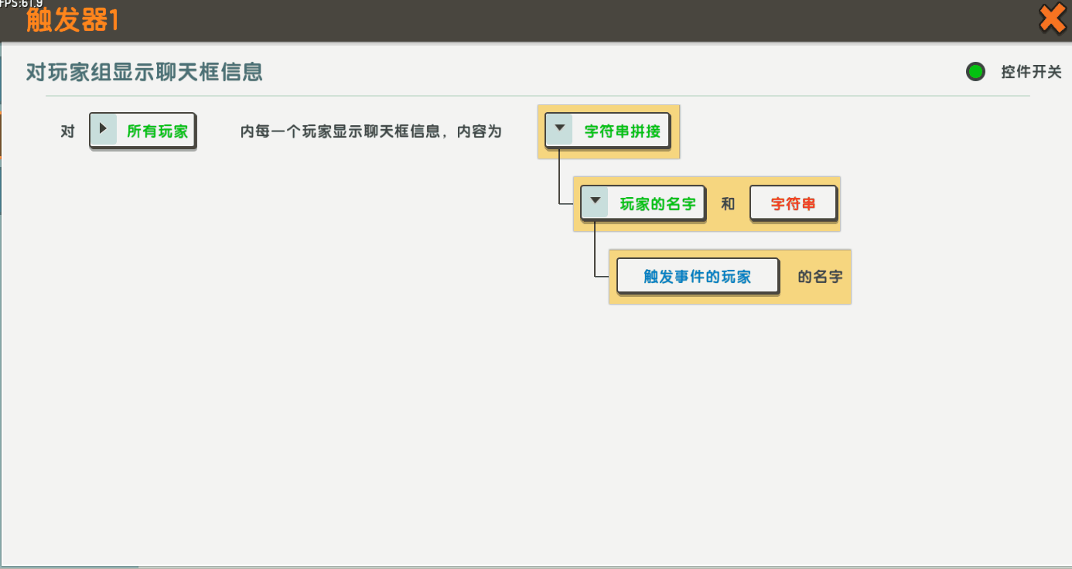Click the 和 connector label

pyautogui.click(x=728, y=204)
